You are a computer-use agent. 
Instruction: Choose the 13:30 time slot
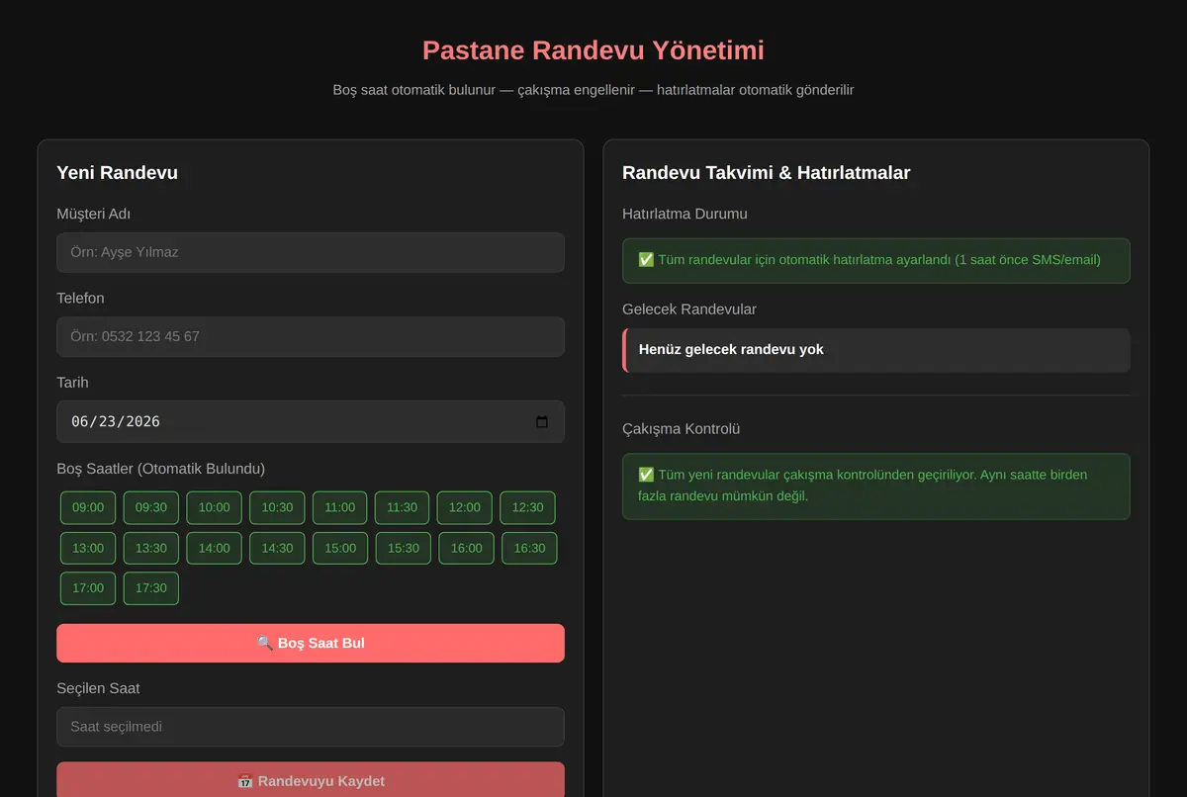click(151, 548)
